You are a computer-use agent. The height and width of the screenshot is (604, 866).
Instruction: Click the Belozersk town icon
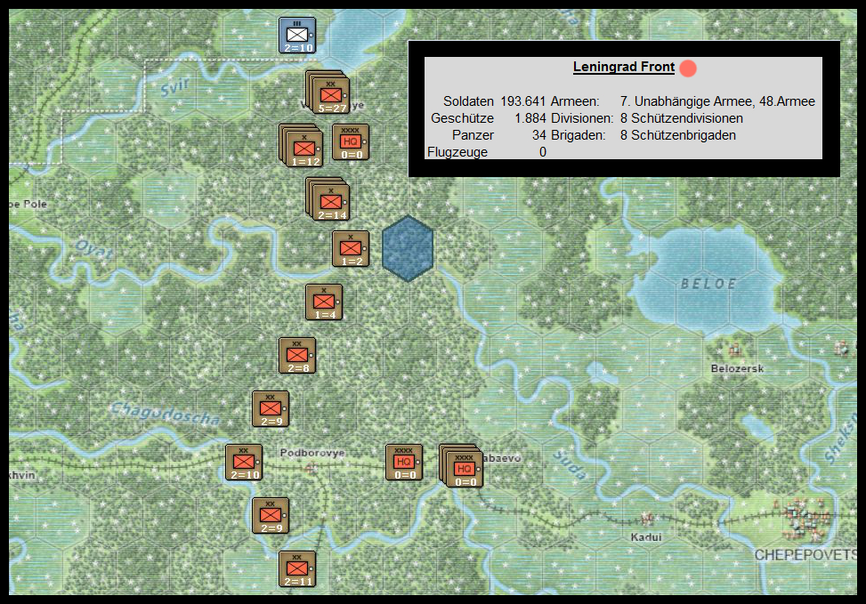click(734, 350)
